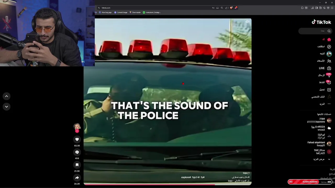Viewport: 335px width, 188px height.
Task: Open the browser extensions puzzle icon
Action: 302,8
